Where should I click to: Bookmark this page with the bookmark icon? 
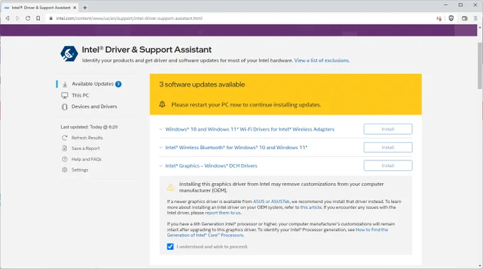click(38, 18)
